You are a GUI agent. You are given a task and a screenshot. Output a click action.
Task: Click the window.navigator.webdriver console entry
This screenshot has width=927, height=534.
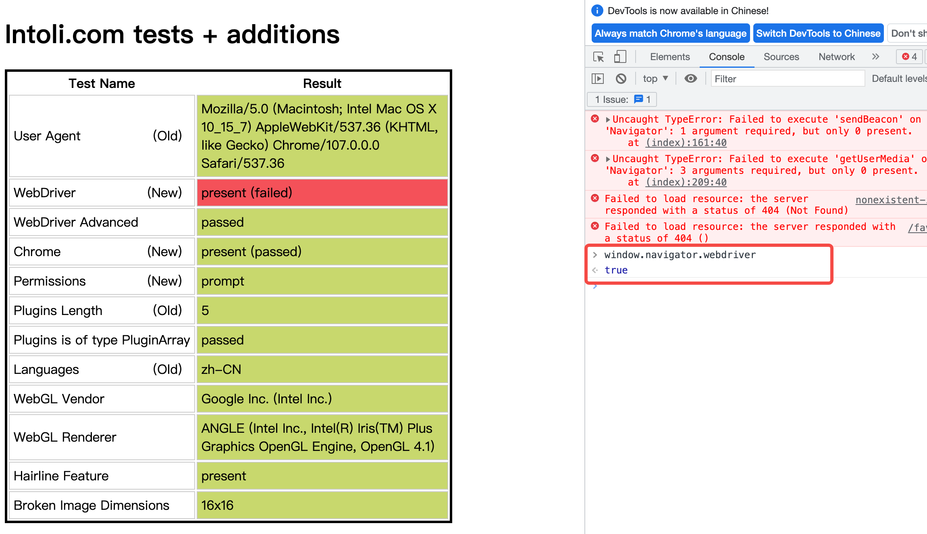680,255
